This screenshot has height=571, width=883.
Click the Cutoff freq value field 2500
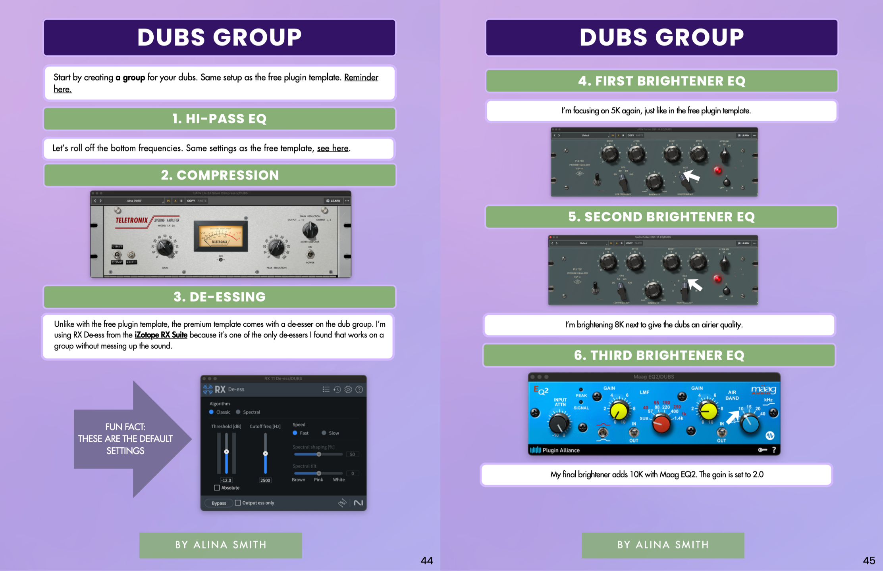(265, 480)
